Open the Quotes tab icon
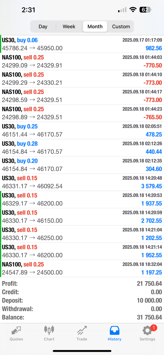The width and height of the screenshot is (164, 355). pos(16,330)
